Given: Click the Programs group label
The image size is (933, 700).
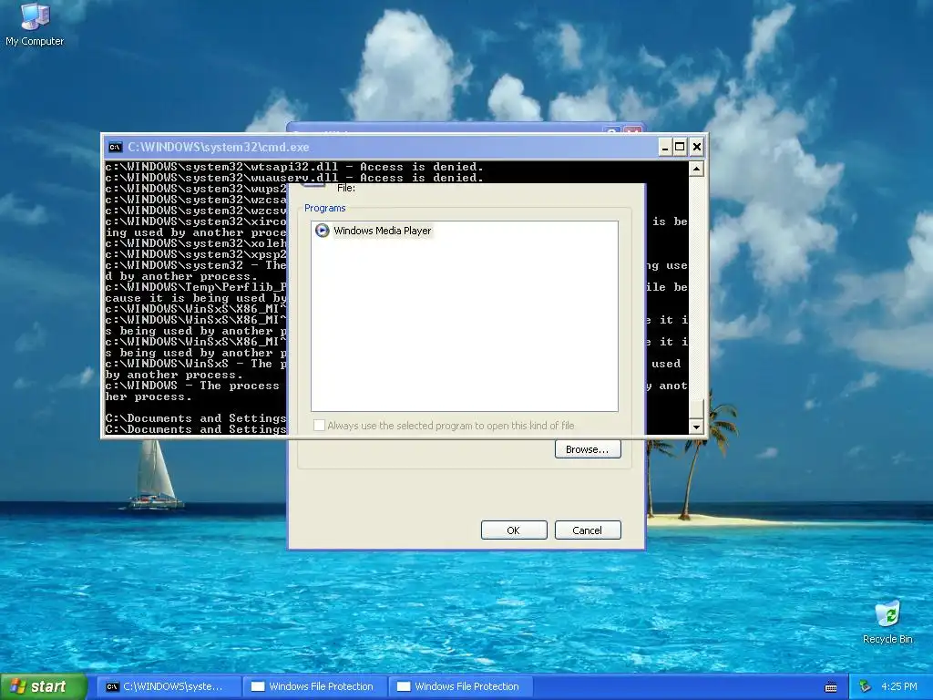Looking at the screenshot, I should (325, 208).
